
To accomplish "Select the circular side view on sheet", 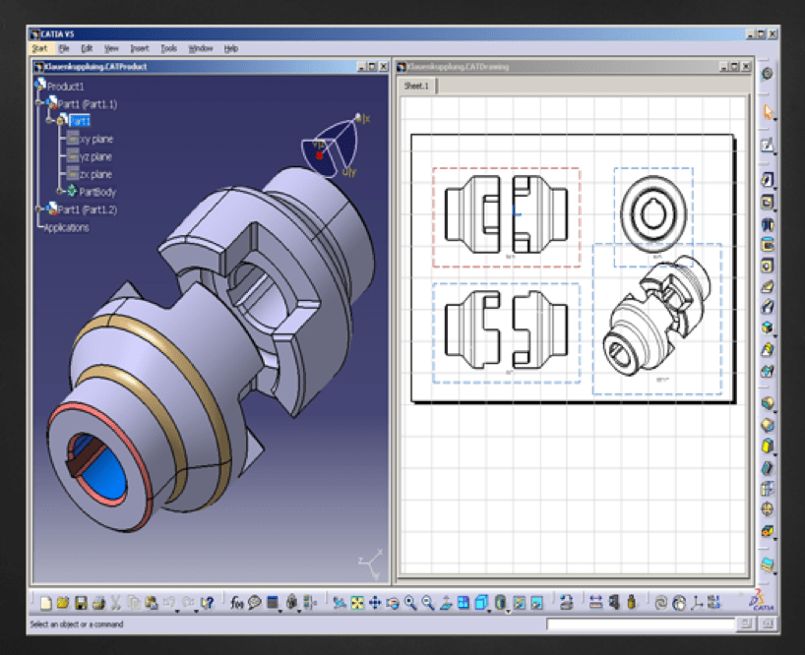I will click(x=653, y=213).
